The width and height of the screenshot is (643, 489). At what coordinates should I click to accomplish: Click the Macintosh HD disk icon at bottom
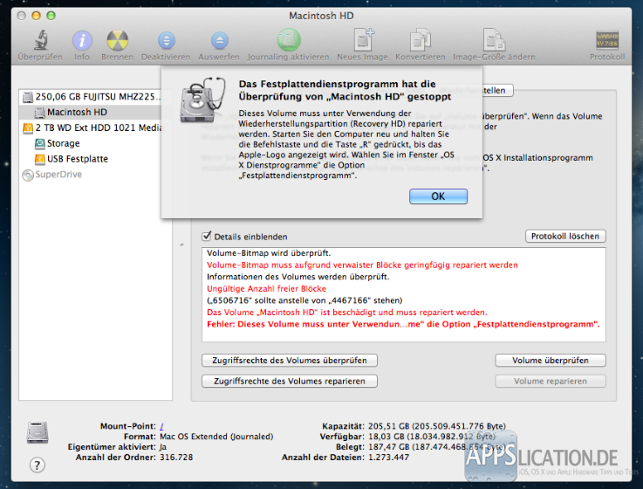click(38, 432)
